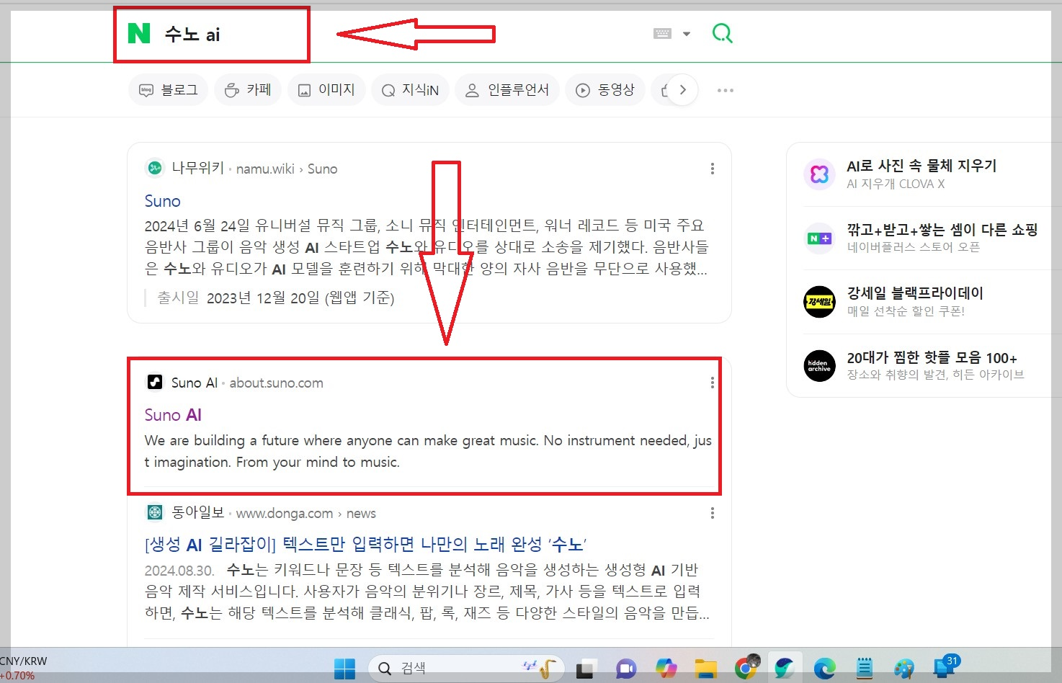Open the three-dot more options next to tabs
The image size is (1062, 683).
726,90
